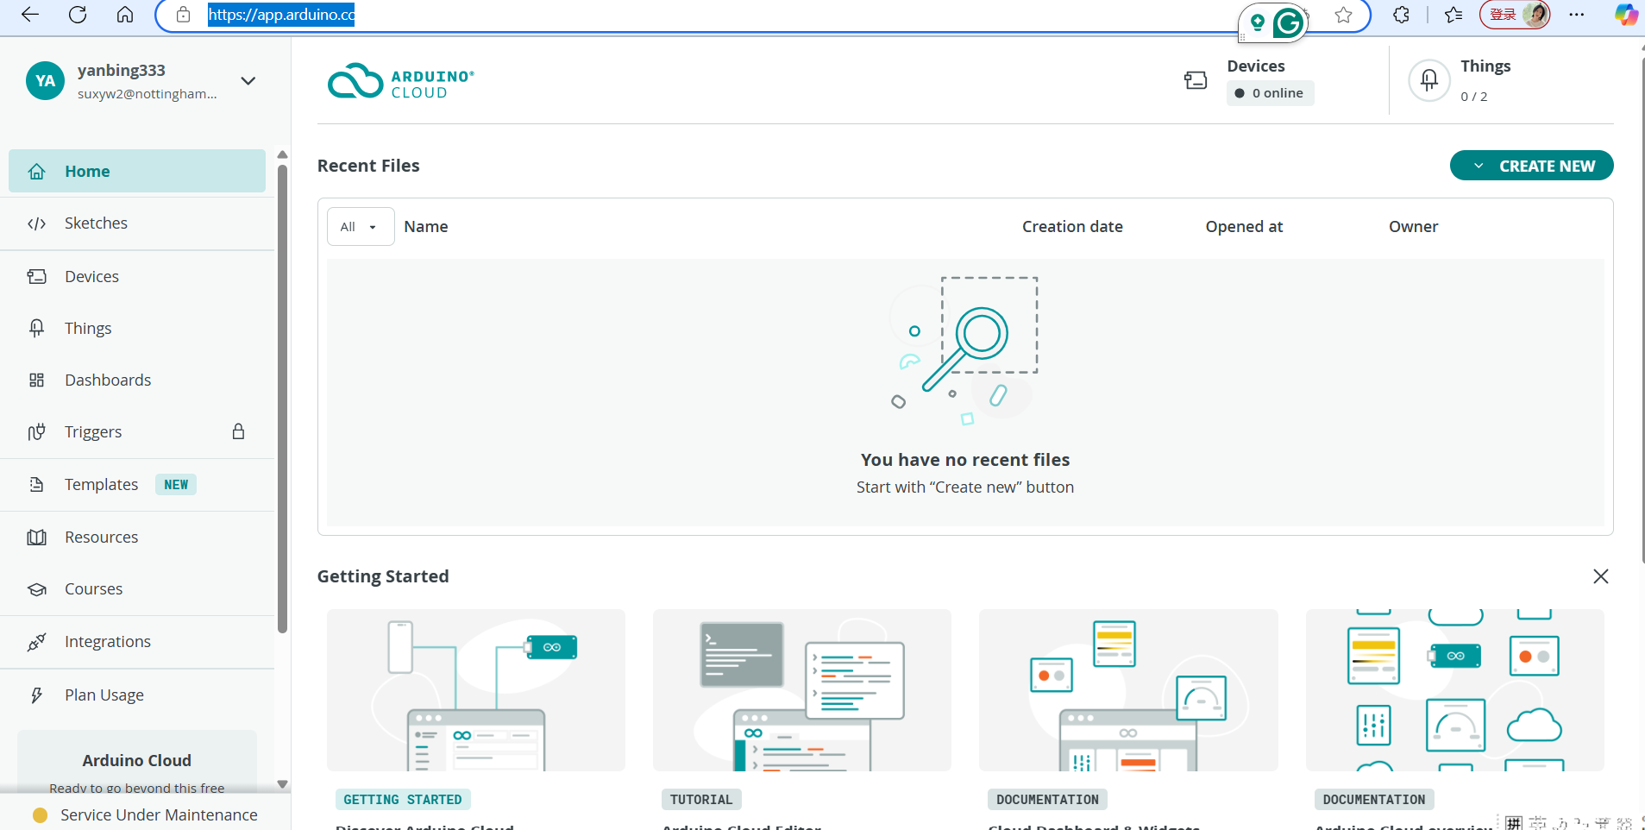This screenshot has width=1645, height=830.
Task: Close the Getting Started section
Action: point(1600,576)
